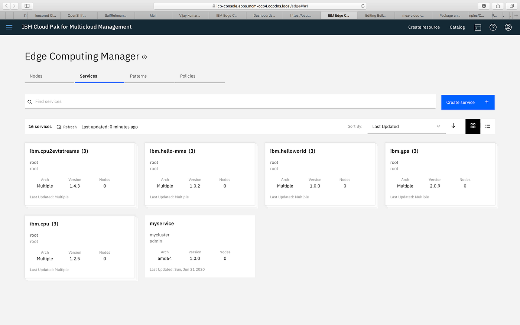Click the sort direction arrow icon
This screenshot has height=325, width=520.
click(454, 126)
